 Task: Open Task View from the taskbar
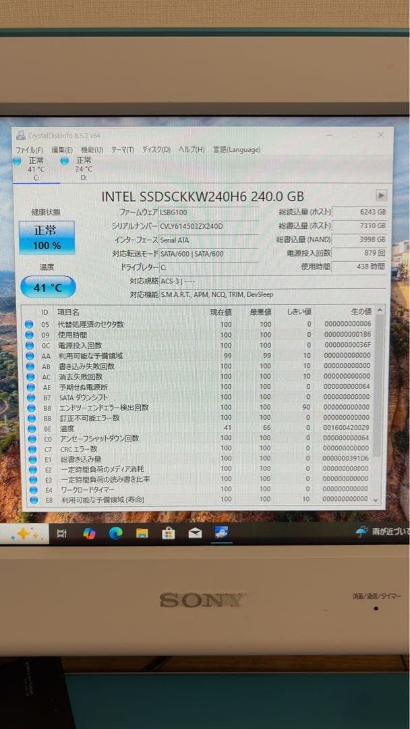coord(61,534)
